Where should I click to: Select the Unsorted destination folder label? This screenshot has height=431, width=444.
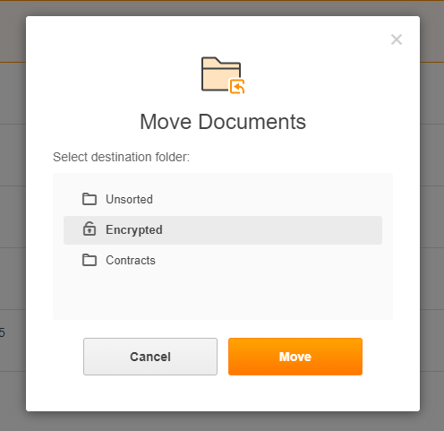tap(129, 199)
